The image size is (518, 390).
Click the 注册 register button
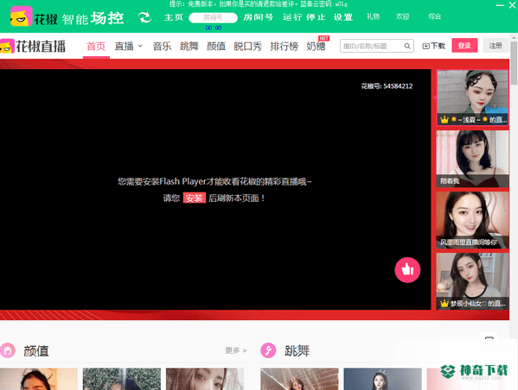tap(496, 46)
